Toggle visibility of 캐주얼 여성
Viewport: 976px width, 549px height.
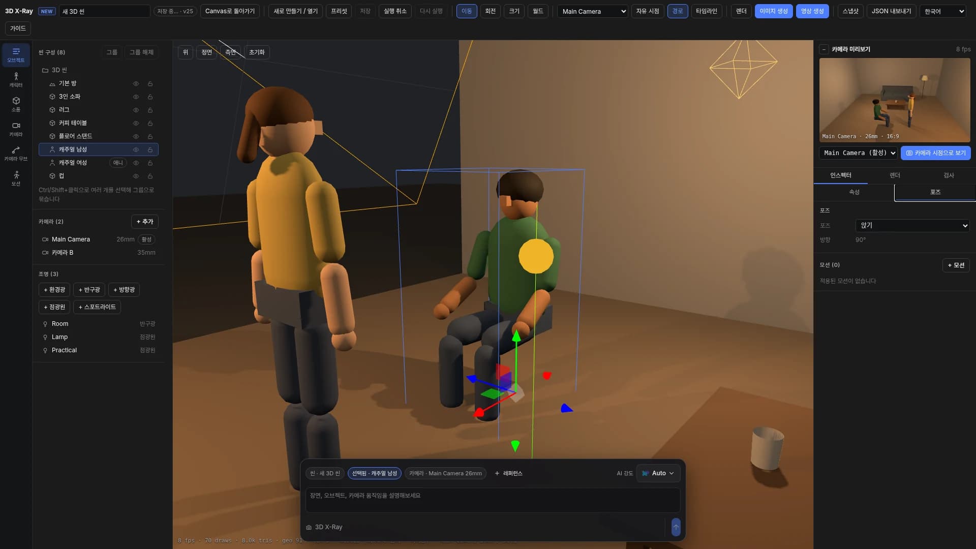(x=136, y=163)
